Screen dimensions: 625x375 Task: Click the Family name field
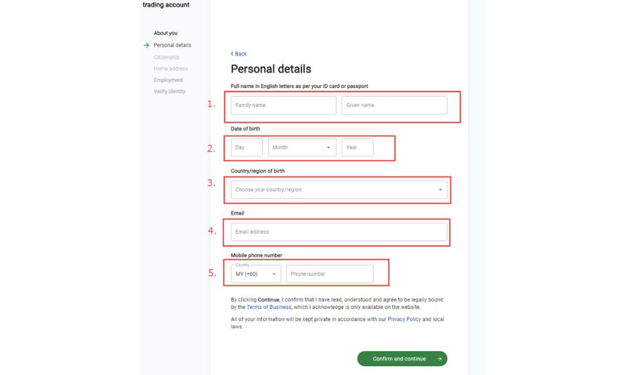click(x=283, y=105)
